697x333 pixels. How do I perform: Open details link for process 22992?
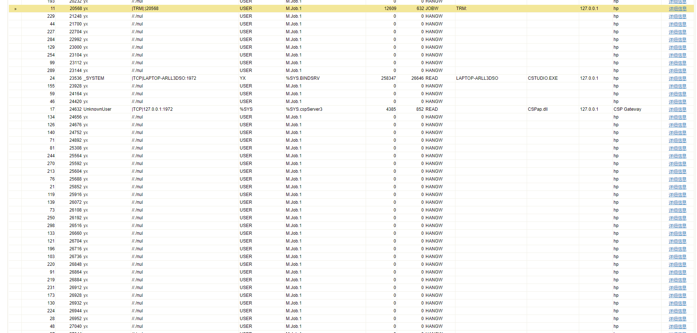[677, 40]
